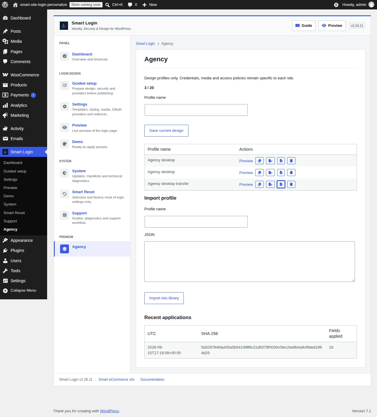Viewport: 377px width, 417px height.
Task: Click the Smart Reset undo-arrow icon
Action: pyautogui.click(x=65, y=194)
